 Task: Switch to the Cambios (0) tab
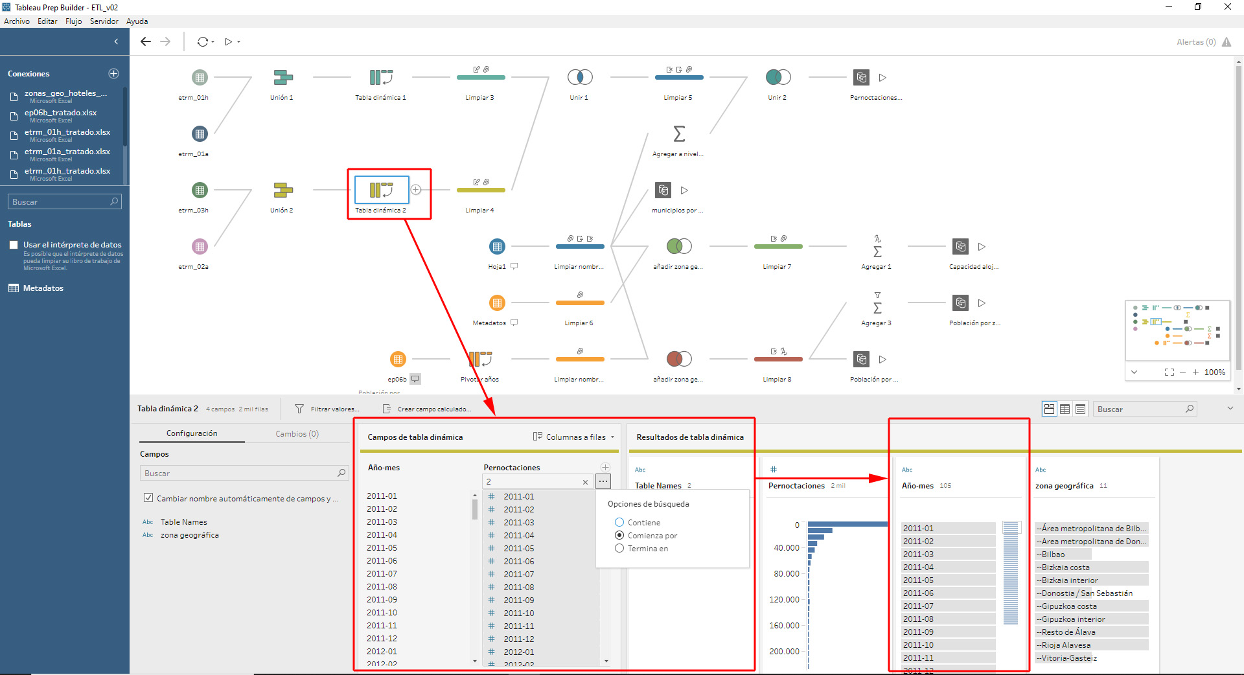297,433
